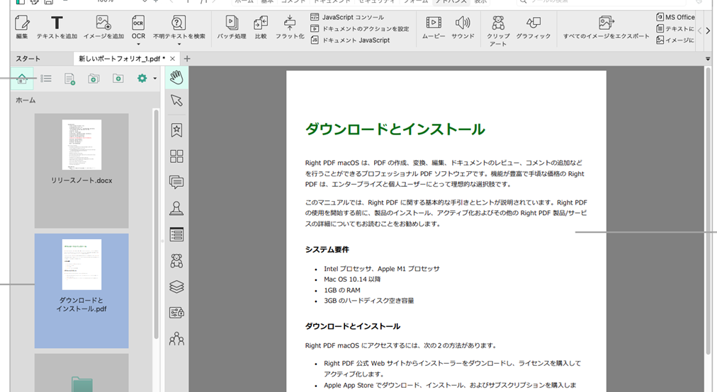Insert a ムービー (Movie)
Screen dimensions: 717x392
434,27
